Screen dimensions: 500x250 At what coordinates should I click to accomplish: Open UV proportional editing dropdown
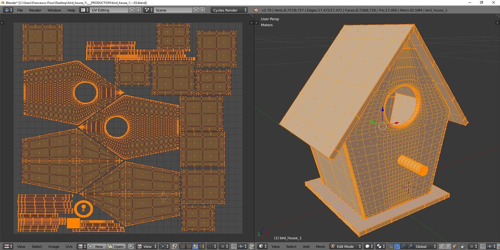(x=224, y=246)
